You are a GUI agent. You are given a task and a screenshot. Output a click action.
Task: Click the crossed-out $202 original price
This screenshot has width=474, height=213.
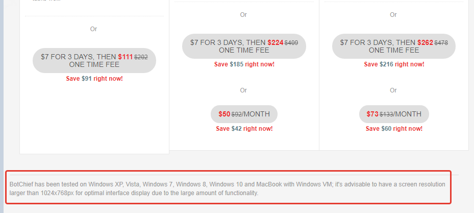click(141, 57)
